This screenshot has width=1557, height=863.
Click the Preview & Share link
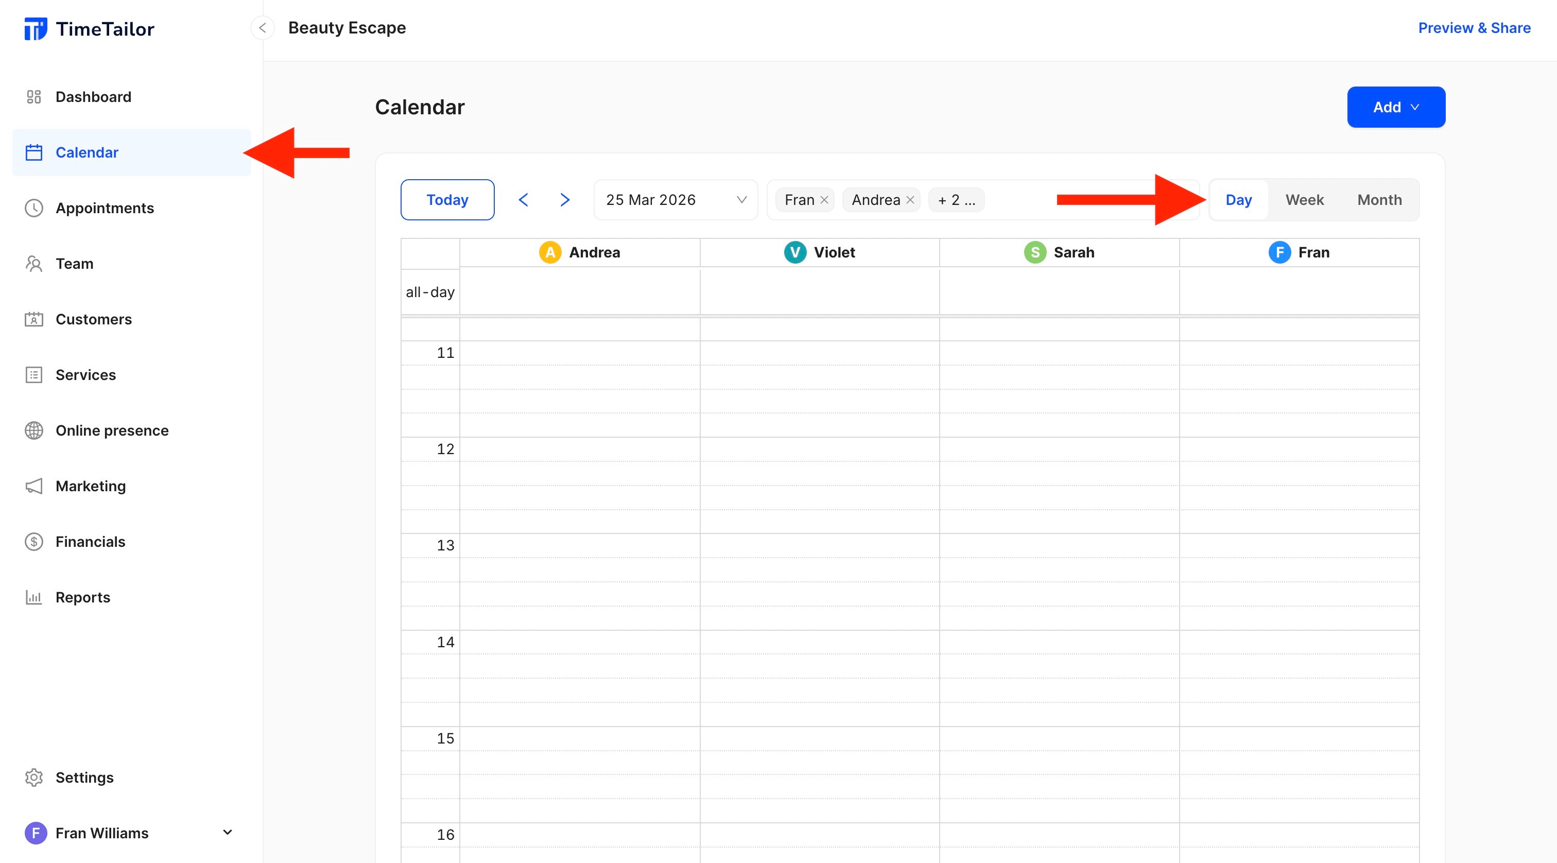pyautogui.click(x=1473, y=28)
